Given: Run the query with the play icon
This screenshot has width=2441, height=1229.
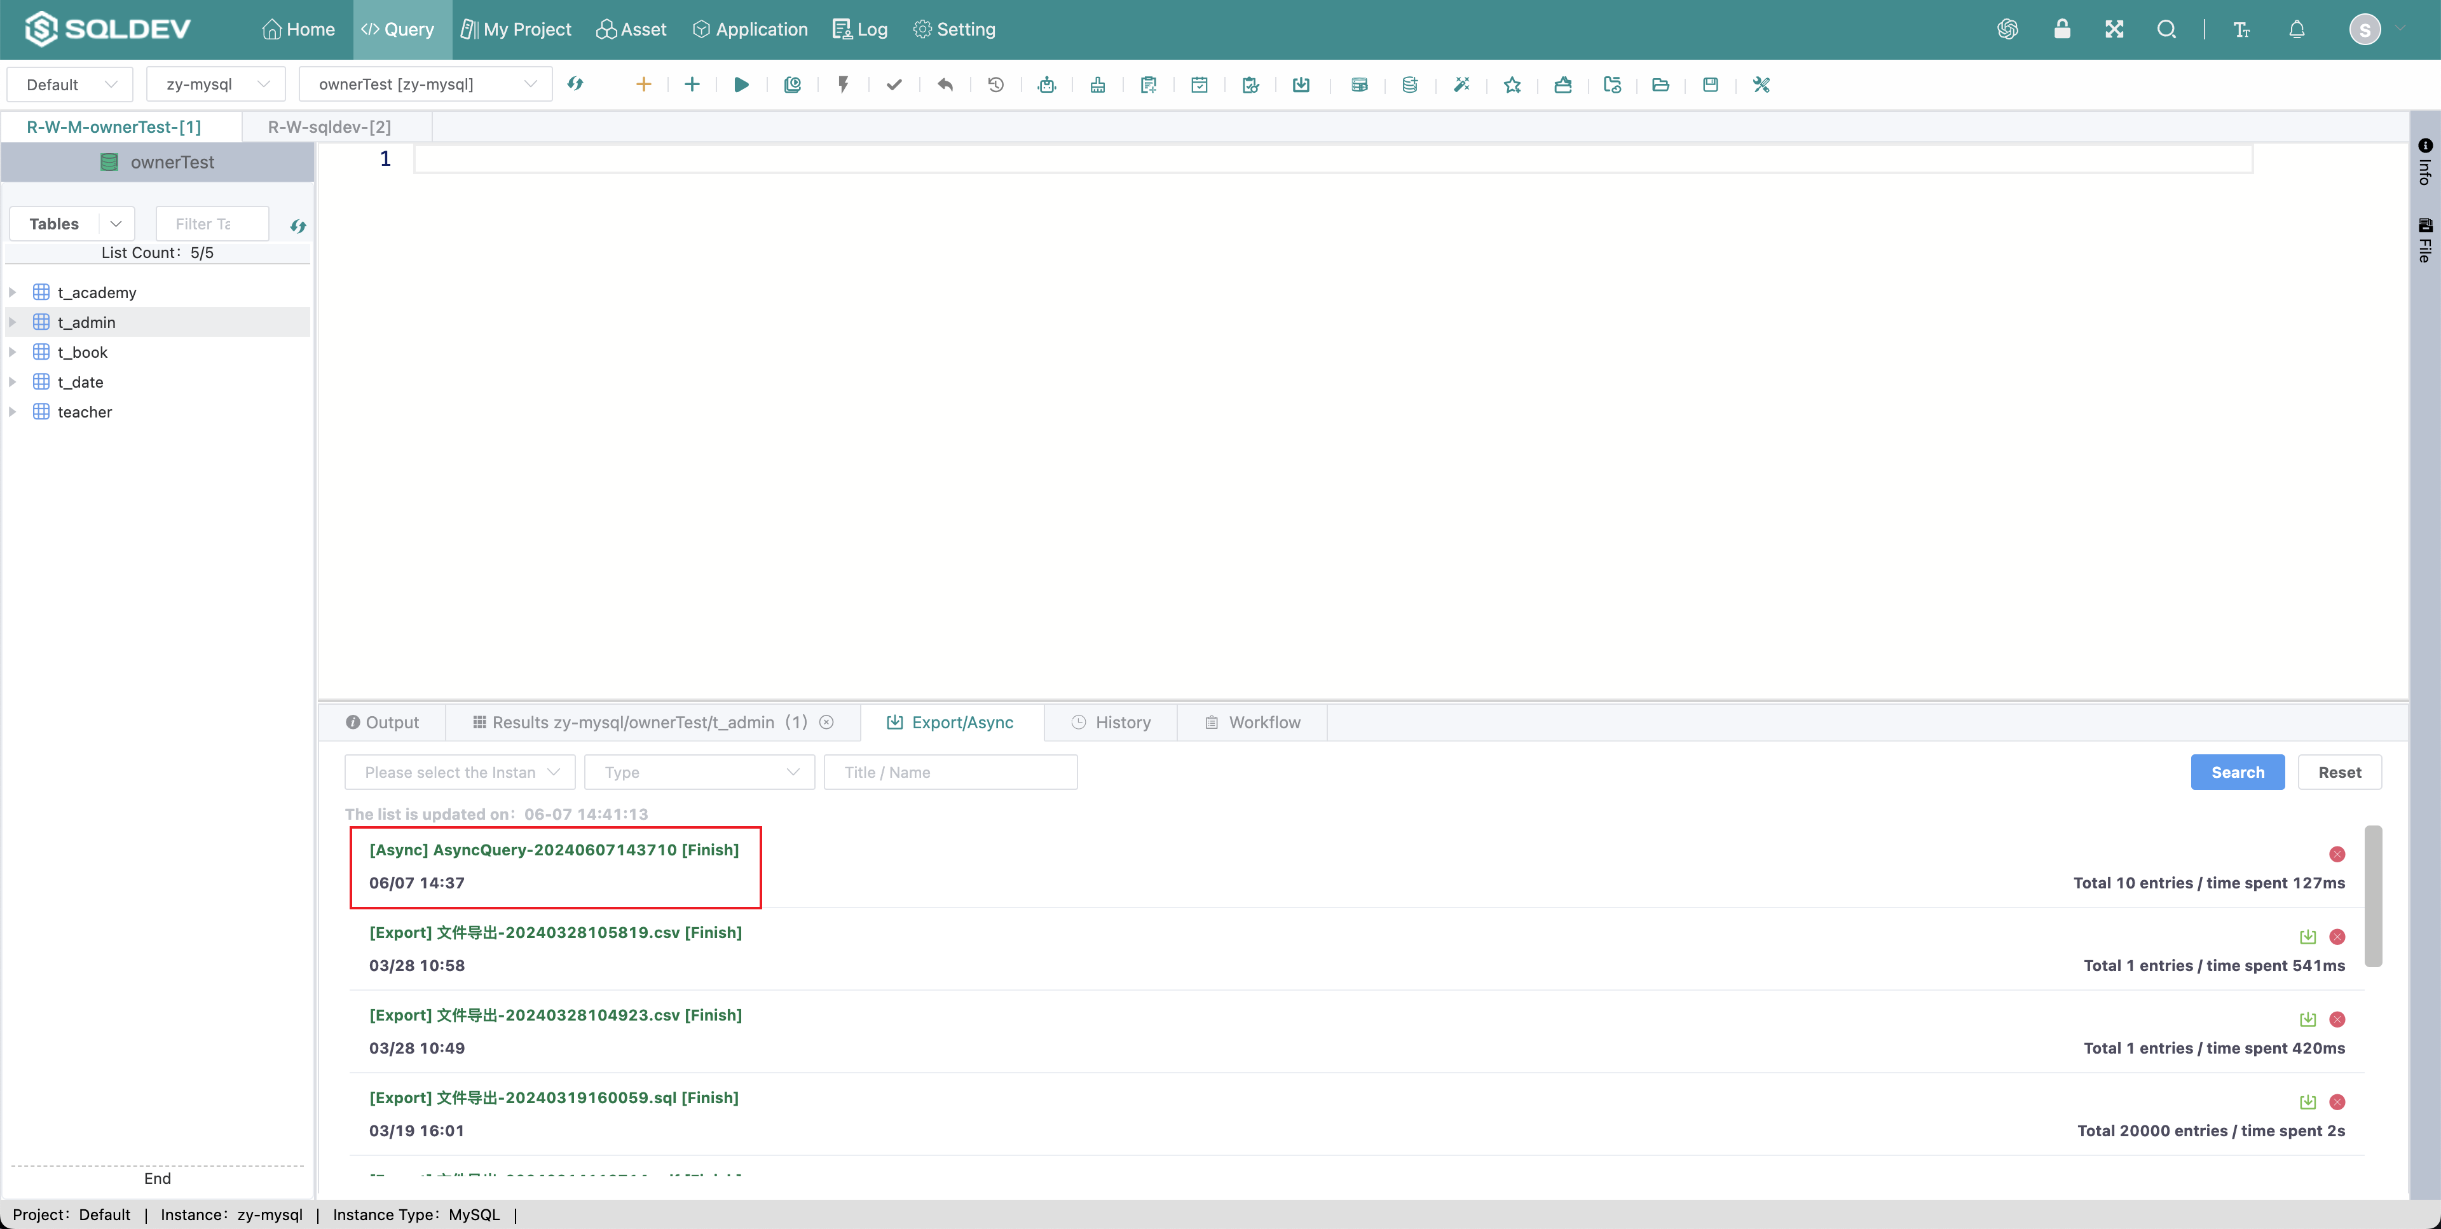Looking at the screenshot, I should [x=742, y=85].
